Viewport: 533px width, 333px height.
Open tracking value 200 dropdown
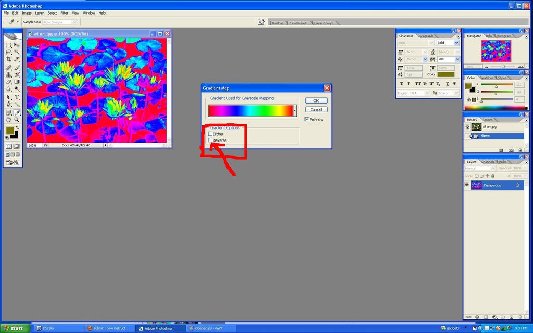457,59
